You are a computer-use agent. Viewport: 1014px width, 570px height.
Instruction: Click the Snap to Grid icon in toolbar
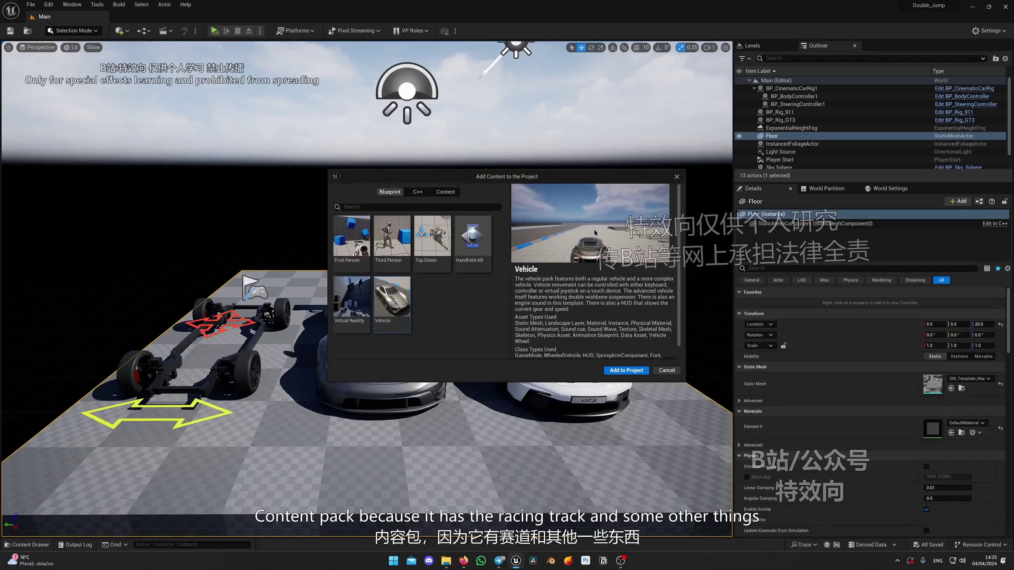click(636, 47)
